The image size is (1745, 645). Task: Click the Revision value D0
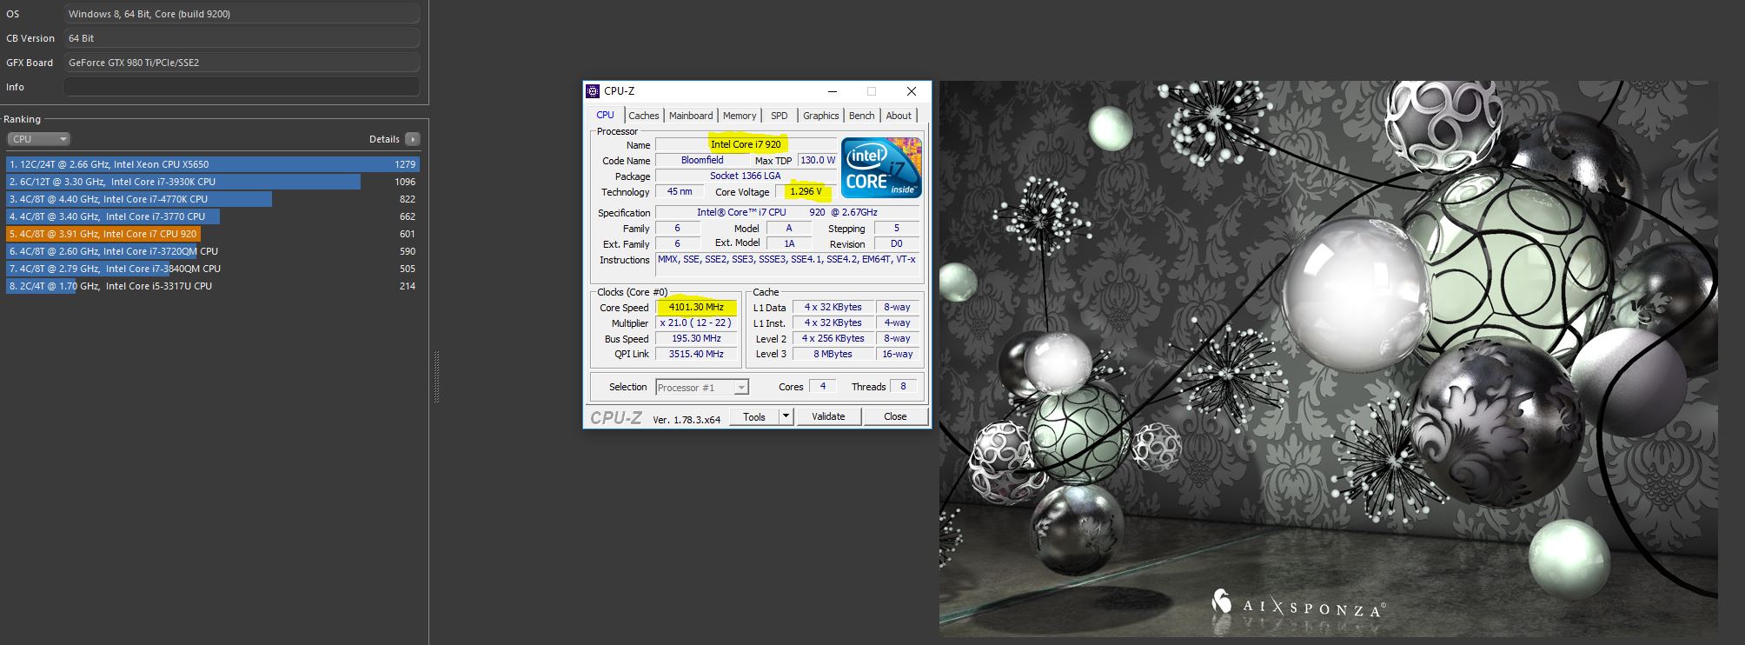pos(896,243)
